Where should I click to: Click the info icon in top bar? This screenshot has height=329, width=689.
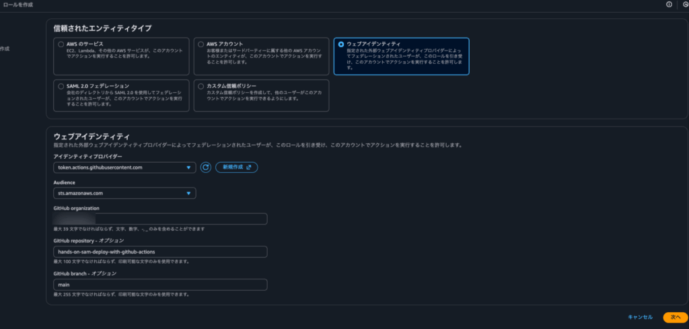tap(669, 4)
